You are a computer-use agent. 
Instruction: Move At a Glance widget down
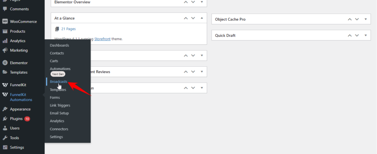tap(193, 18)
